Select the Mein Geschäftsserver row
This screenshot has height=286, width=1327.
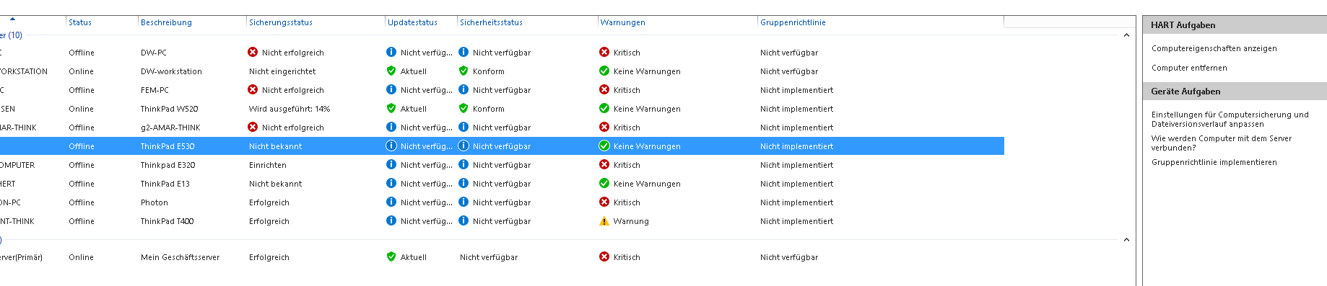point(502,257)
